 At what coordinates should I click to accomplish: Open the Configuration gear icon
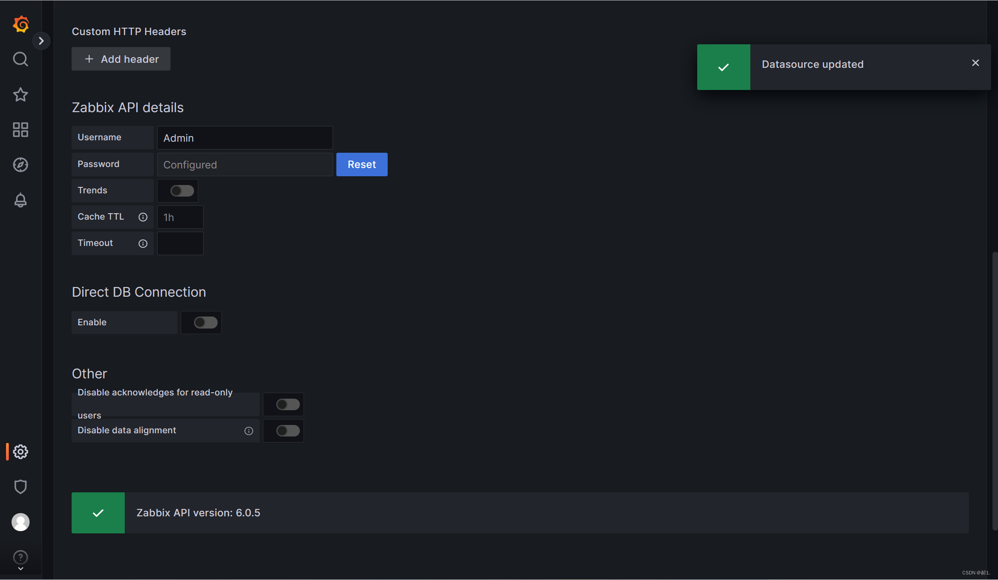(20, 452)
